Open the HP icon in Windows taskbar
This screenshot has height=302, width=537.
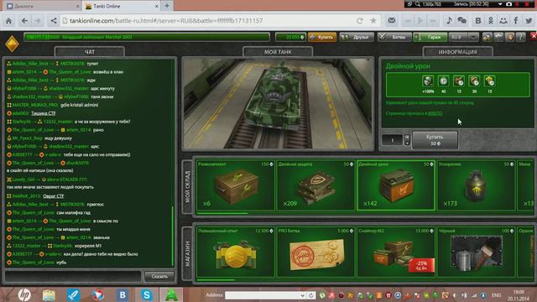click(x=24, y=294)
